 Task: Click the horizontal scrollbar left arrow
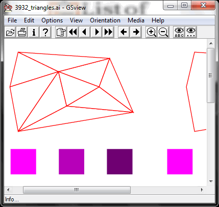[8, 190]
